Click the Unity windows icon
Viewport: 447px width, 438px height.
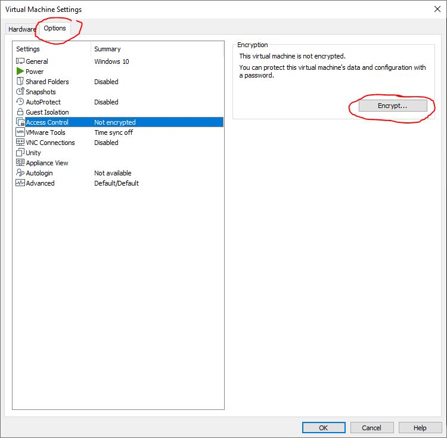pyautogui.click(x=20, y=152)
